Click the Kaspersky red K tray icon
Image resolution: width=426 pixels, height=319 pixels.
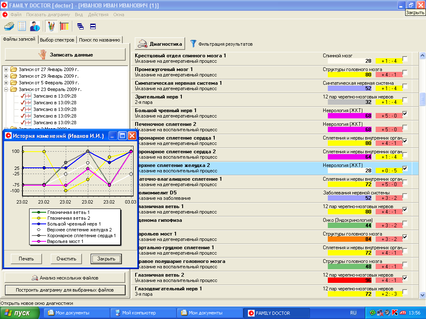coord(395,313)
